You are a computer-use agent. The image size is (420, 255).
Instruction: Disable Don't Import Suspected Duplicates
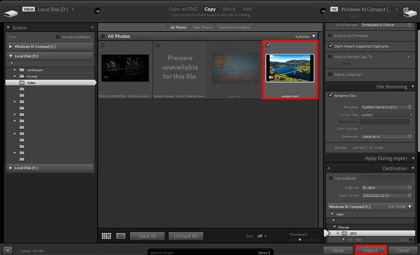click(330, 46)
